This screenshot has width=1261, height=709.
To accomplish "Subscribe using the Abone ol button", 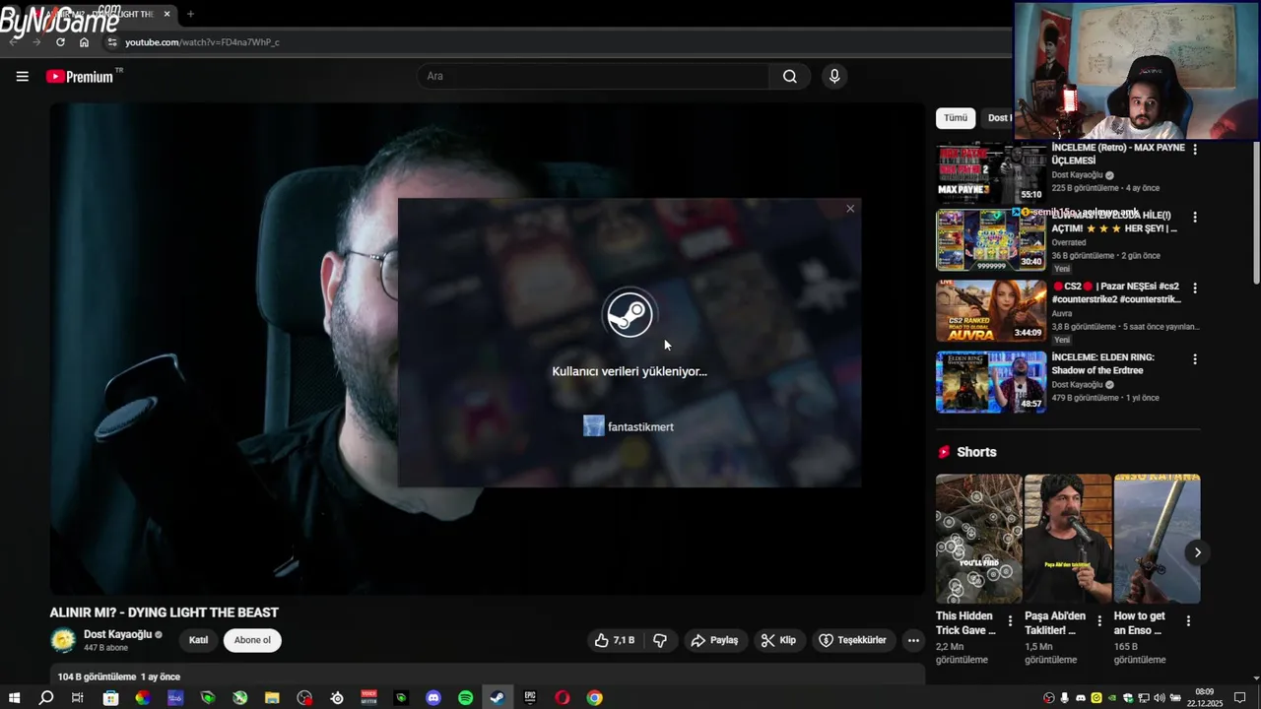I will (x=252, y=640).
